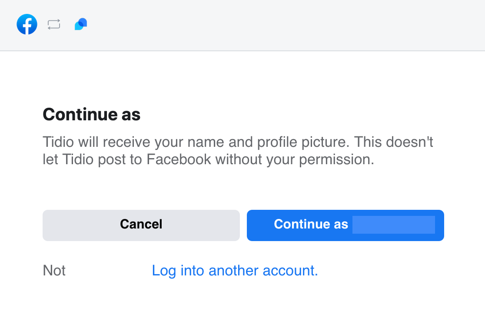This screenshot has height=331, width=485.
Task: Click the two-way arrows connection icon
Action: pyautogui.click(x=54, y=24)
